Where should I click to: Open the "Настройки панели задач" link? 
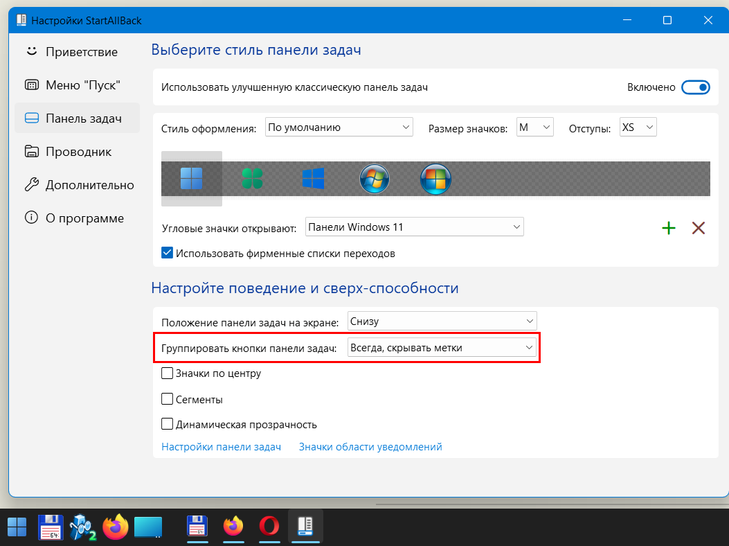click(x=221, y=447)
